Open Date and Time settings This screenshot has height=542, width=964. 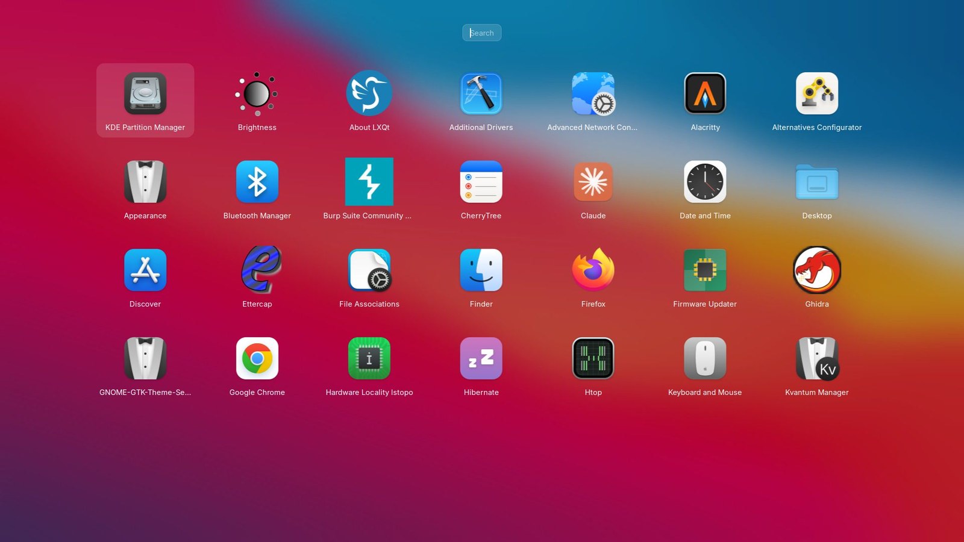(x=705, y=182)
